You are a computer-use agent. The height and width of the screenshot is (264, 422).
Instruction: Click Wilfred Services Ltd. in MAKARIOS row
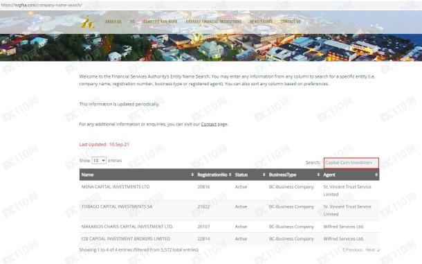pyautogui.click(x=343, y=227)
